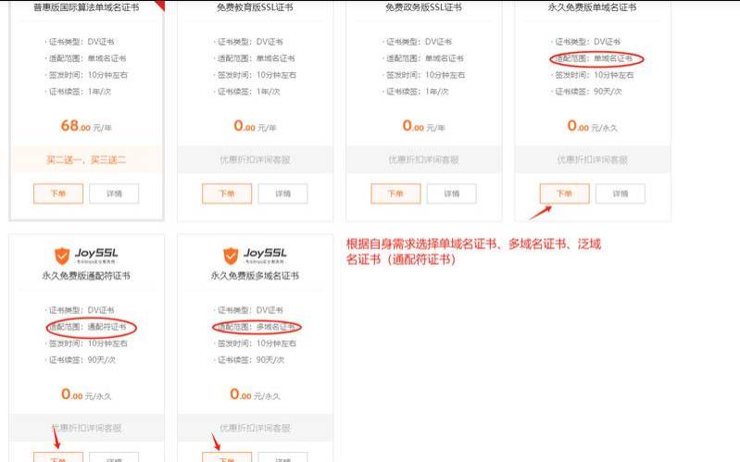Select the 免费政务版SSL证书 title
The height and width of the screenshot is (462, 740).
[423, 7]
